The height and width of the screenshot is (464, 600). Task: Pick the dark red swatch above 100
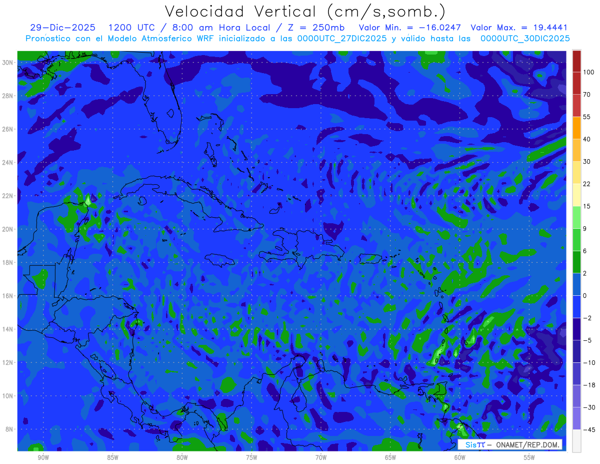pos(576,61)
